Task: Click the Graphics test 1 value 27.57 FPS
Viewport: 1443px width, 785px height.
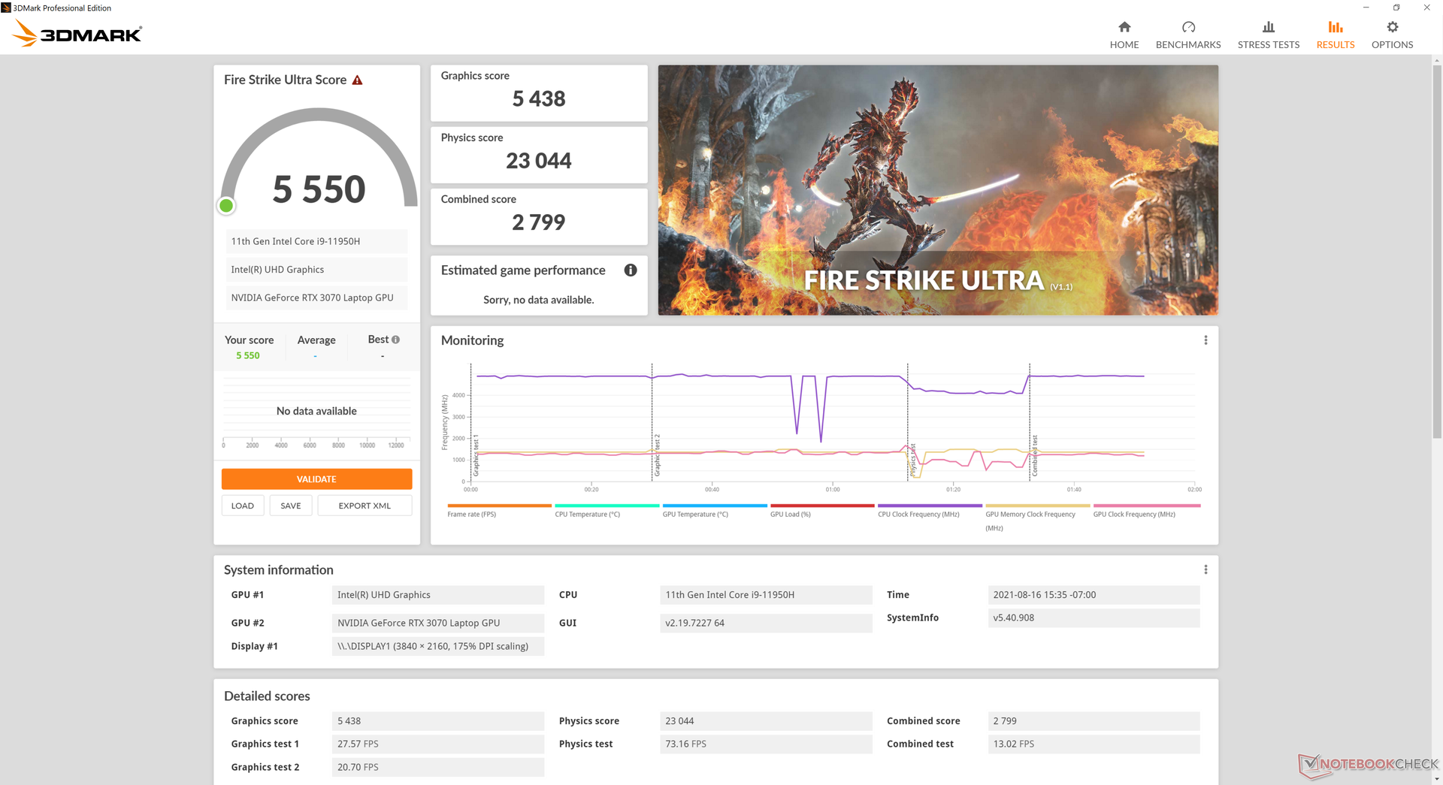Action: (438, 744)
